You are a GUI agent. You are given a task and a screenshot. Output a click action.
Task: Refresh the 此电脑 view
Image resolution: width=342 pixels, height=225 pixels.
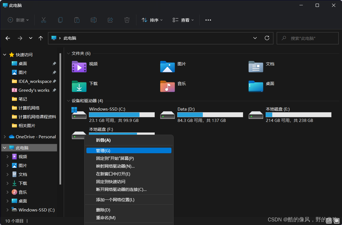(267, 38)
